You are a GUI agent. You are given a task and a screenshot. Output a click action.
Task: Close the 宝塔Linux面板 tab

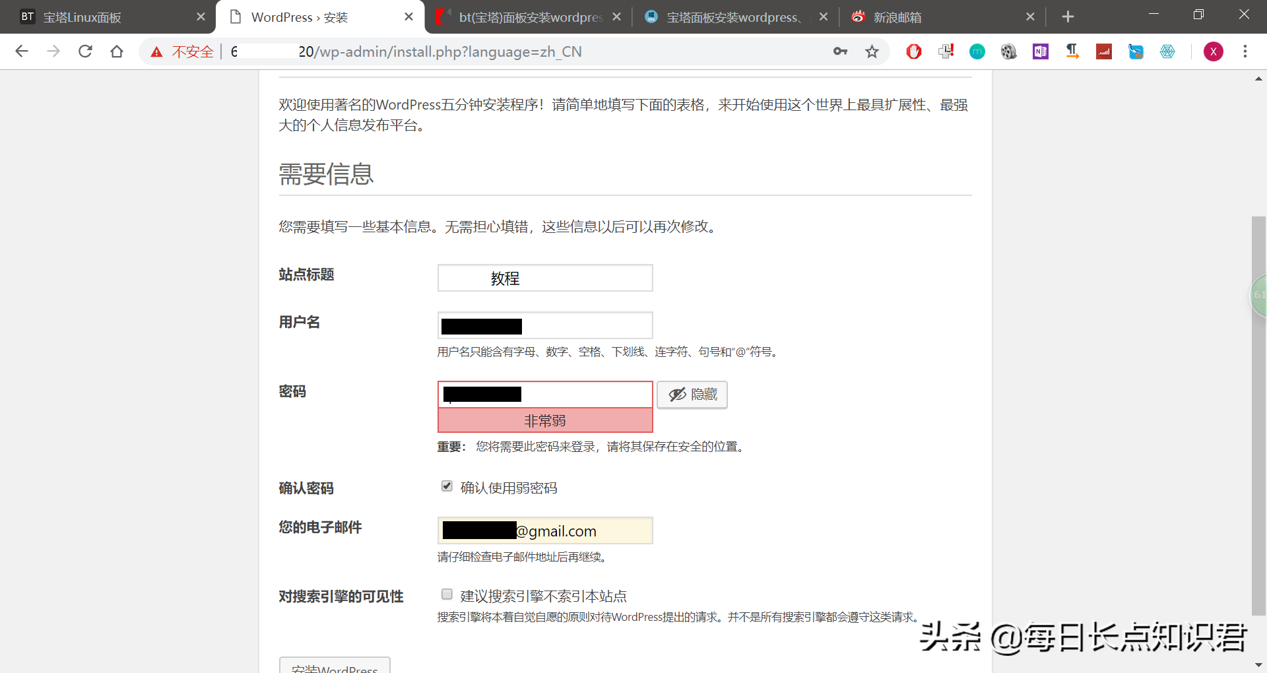(x=201, y=16)
